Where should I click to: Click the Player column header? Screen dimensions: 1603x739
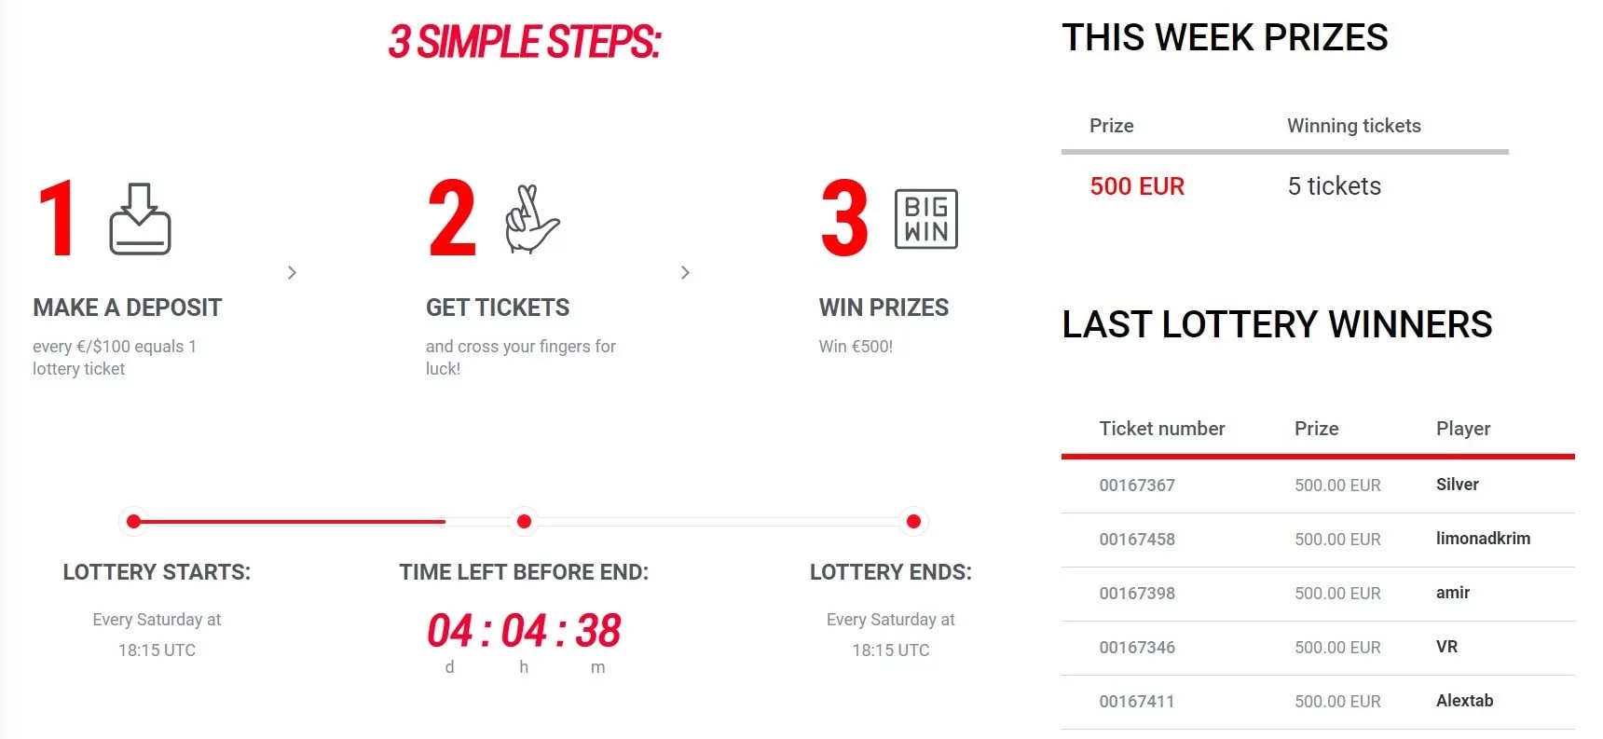click(x=1463, y=429)
